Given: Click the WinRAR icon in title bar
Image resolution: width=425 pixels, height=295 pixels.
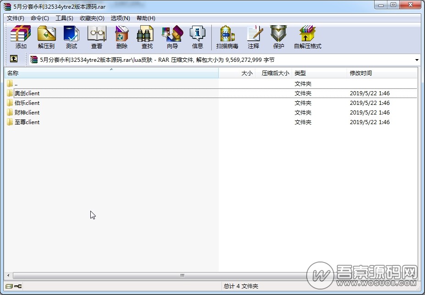Looking at the screenshot, I should [7, 6].
